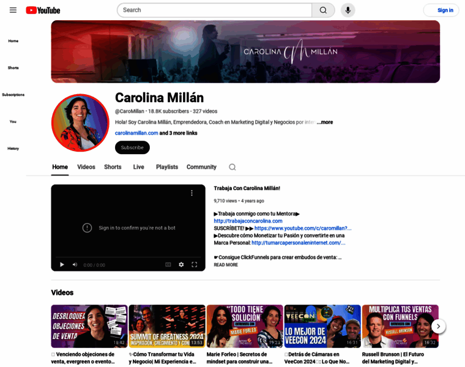465x367 pixels.
Task: Open the youtube.com/c/caromillan link
Action: (x=303, y=228)
